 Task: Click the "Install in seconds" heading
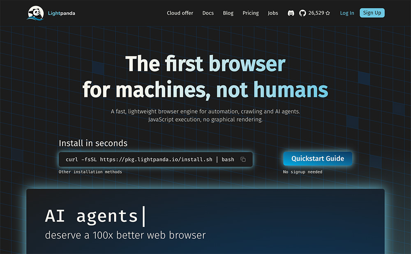93,143
